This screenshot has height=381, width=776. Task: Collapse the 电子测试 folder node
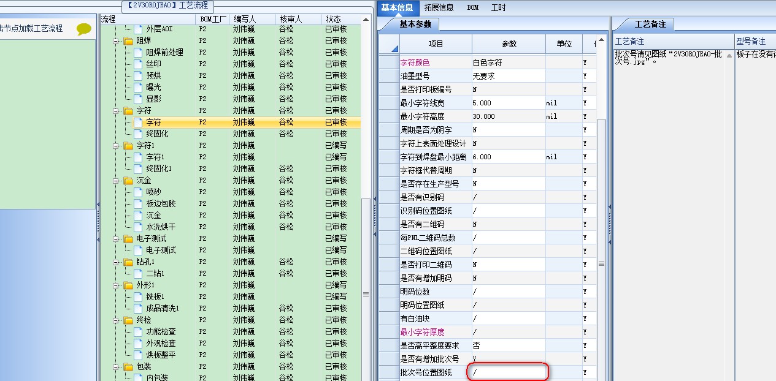tap(116, 239)
